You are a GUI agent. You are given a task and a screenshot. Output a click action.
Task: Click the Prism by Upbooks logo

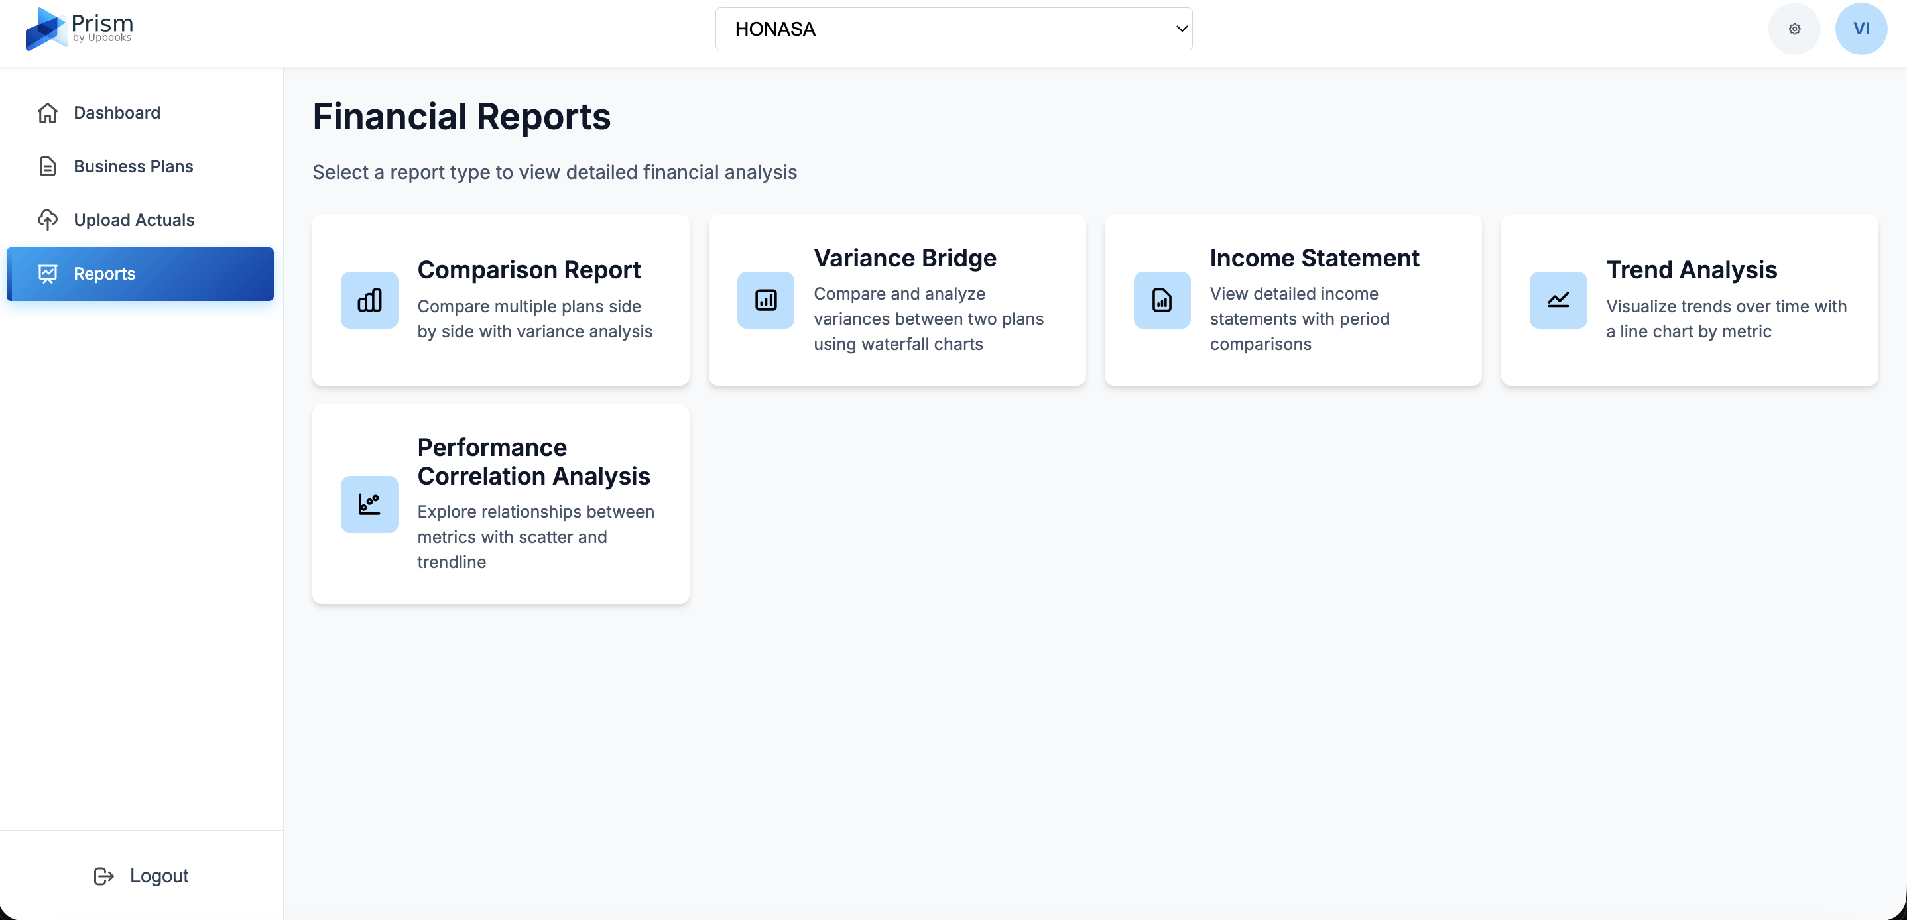pyautogui.click(x=78, y=29)
